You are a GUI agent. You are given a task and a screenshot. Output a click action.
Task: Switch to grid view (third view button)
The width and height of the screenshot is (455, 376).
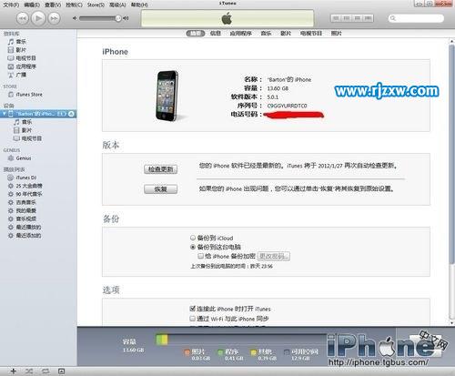click(357, 18)
